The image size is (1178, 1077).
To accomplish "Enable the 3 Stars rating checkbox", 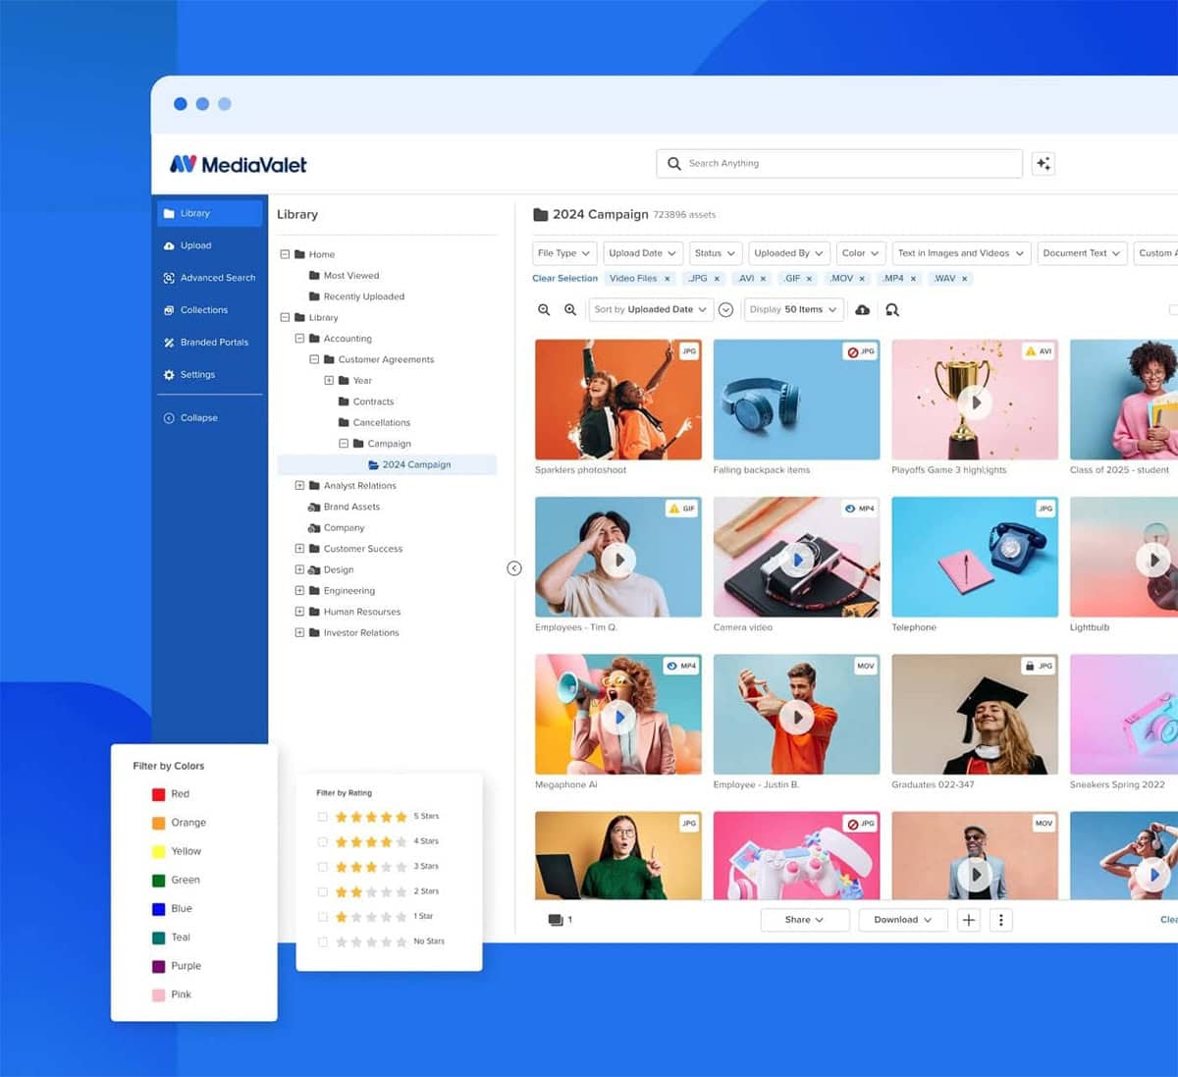I will coord(323,866).
